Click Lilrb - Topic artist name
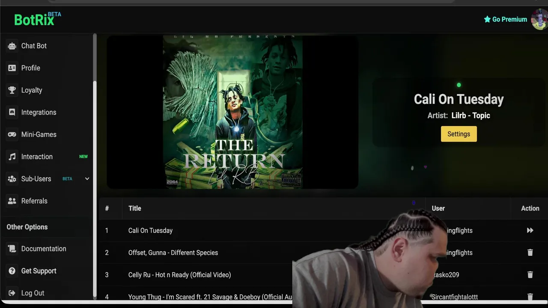This screenshot has height=308, width=548. (471, 115)
